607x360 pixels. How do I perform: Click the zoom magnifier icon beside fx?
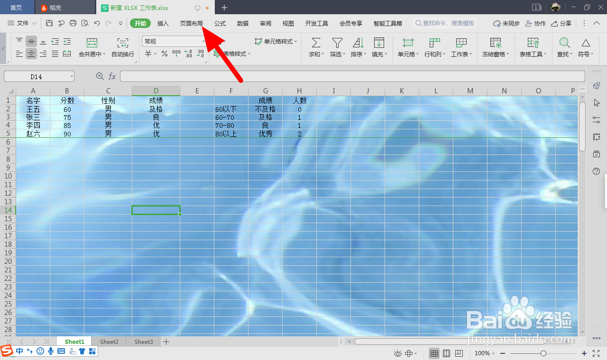[x=100, y=76]
